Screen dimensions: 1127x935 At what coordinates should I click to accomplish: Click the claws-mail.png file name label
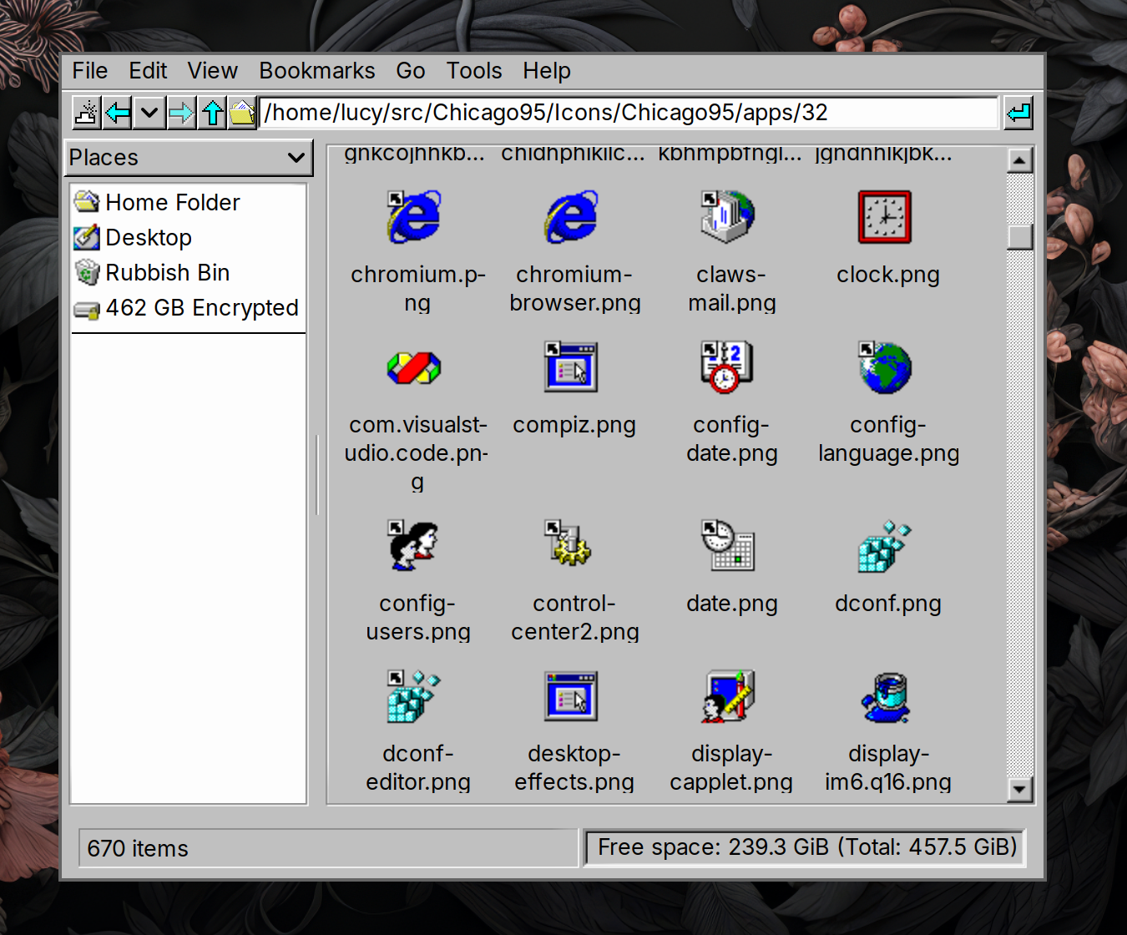732,289
